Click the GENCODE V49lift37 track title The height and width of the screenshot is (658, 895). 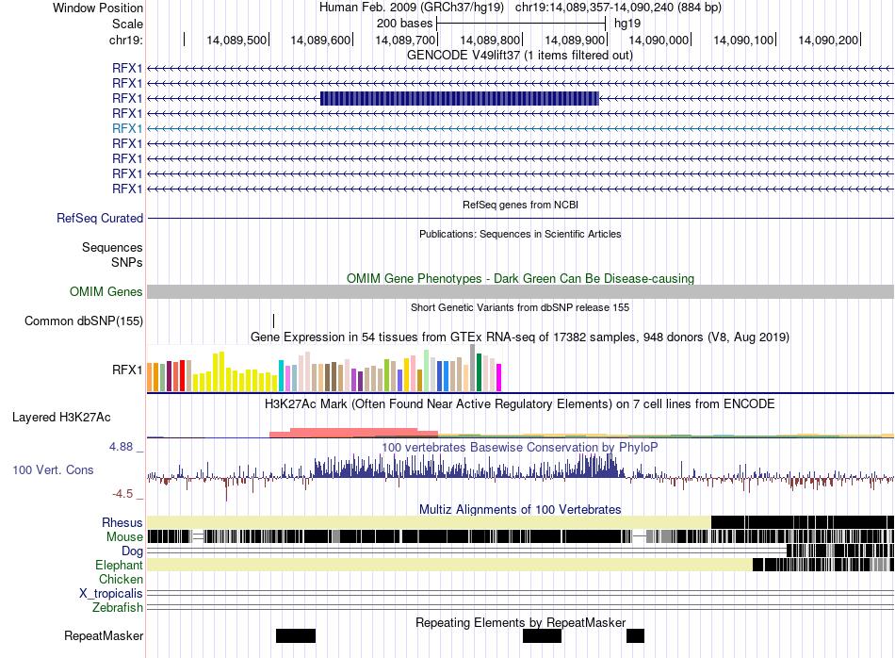519,56
